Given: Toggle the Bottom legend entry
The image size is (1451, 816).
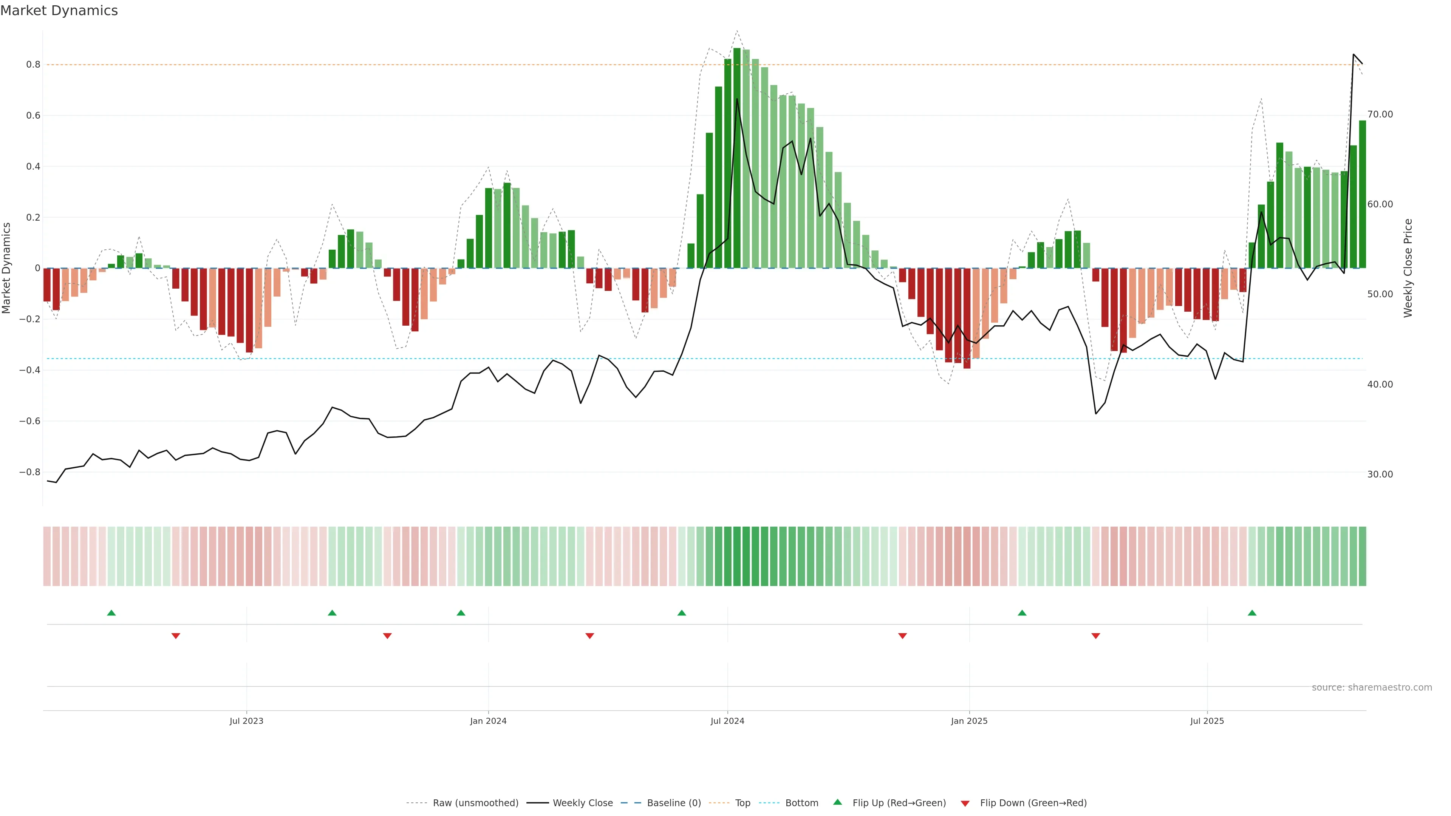Looking at the screenshot, I should click(x=801, y=803).
